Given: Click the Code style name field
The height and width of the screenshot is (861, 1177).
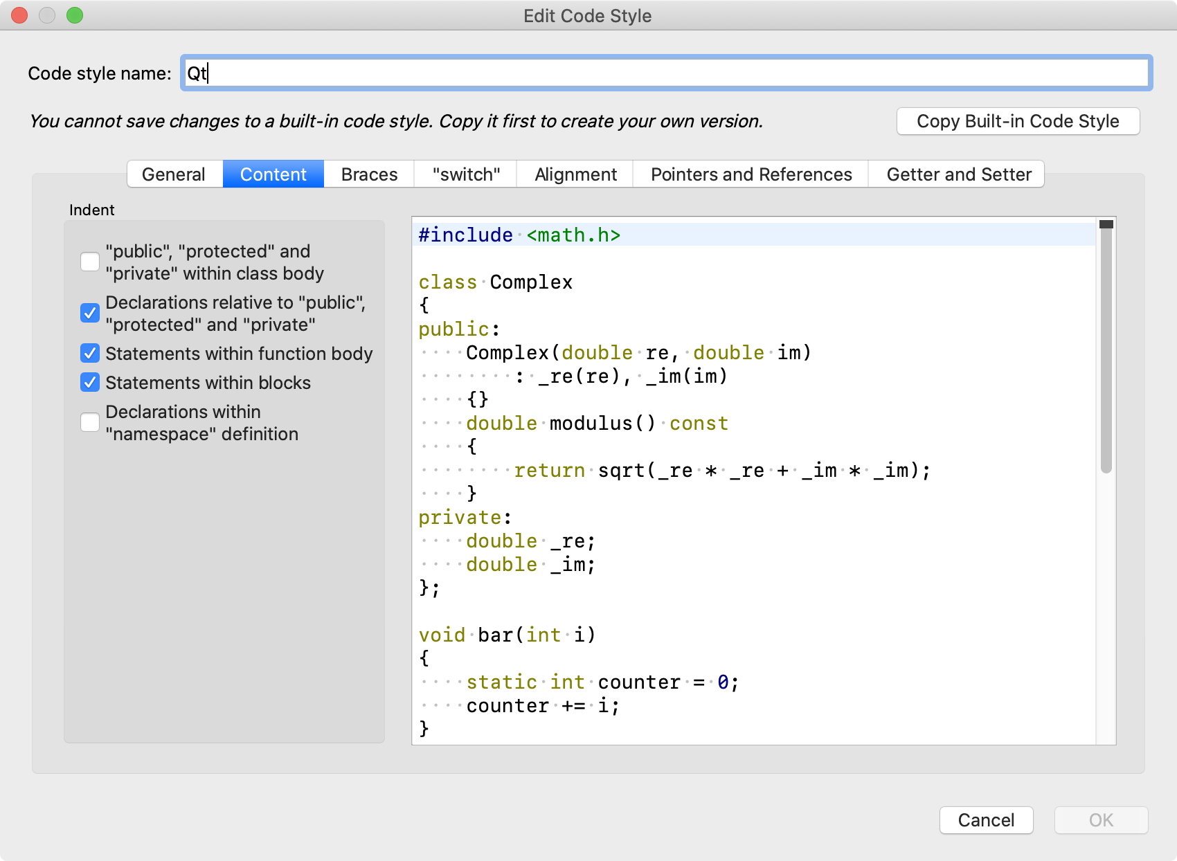Looking at the screenshot, I should pos(665,73).
